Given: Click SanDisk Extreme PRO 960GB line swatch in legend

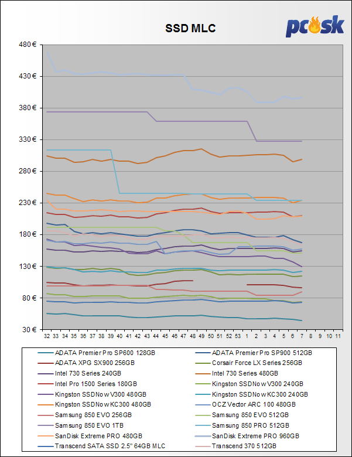Looking at the screenshot, I should tap(203, 436).
